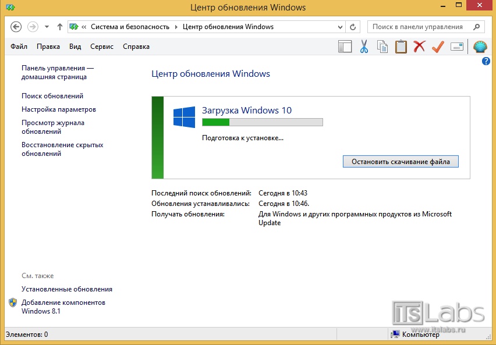Click the Windows 10 download progress bar
Viewport: 496px width, 345px height.
263,122
